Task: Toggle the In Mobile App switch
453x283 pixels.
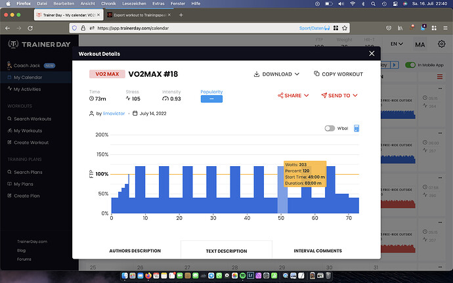Action: (410, 65)
